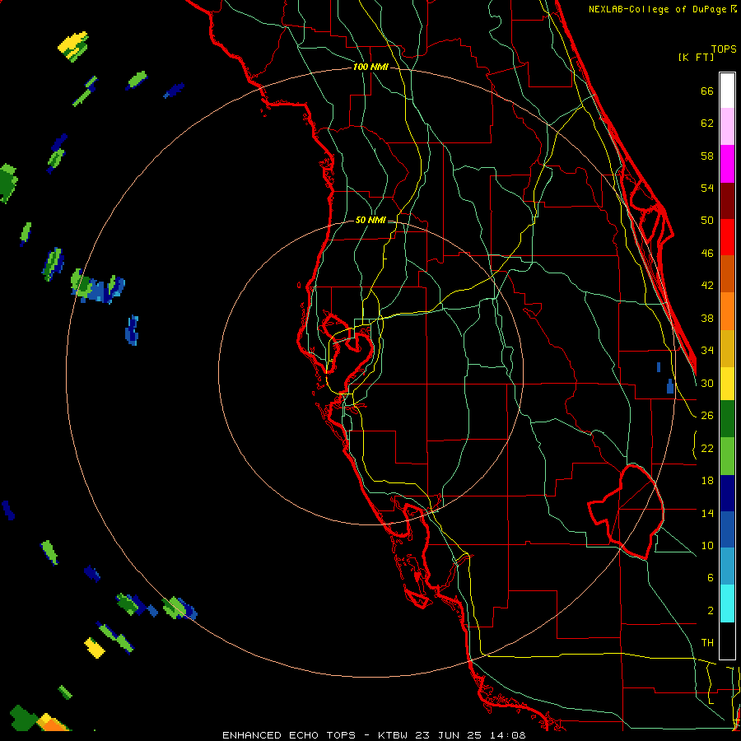741x741 pixels.
Task: Click the legend value '34'
Action: 707,351
